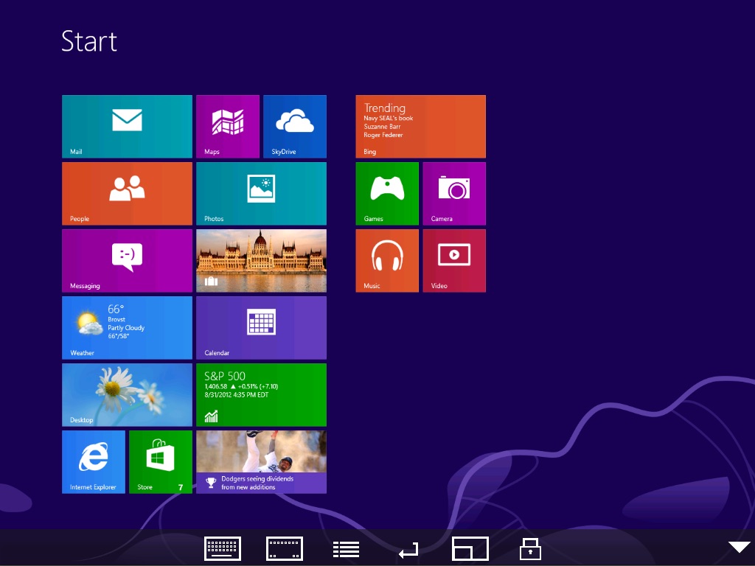Open the Games controller tile
The height and width of the screenshot is (566, 755).
(x=387, y=194)
